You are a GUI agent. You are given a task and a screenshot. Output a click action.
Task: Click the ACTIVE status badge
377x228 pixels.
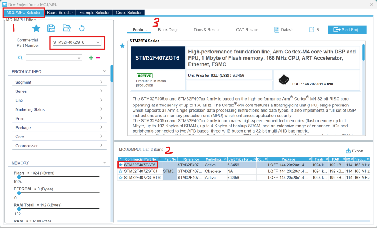point(144,76)
